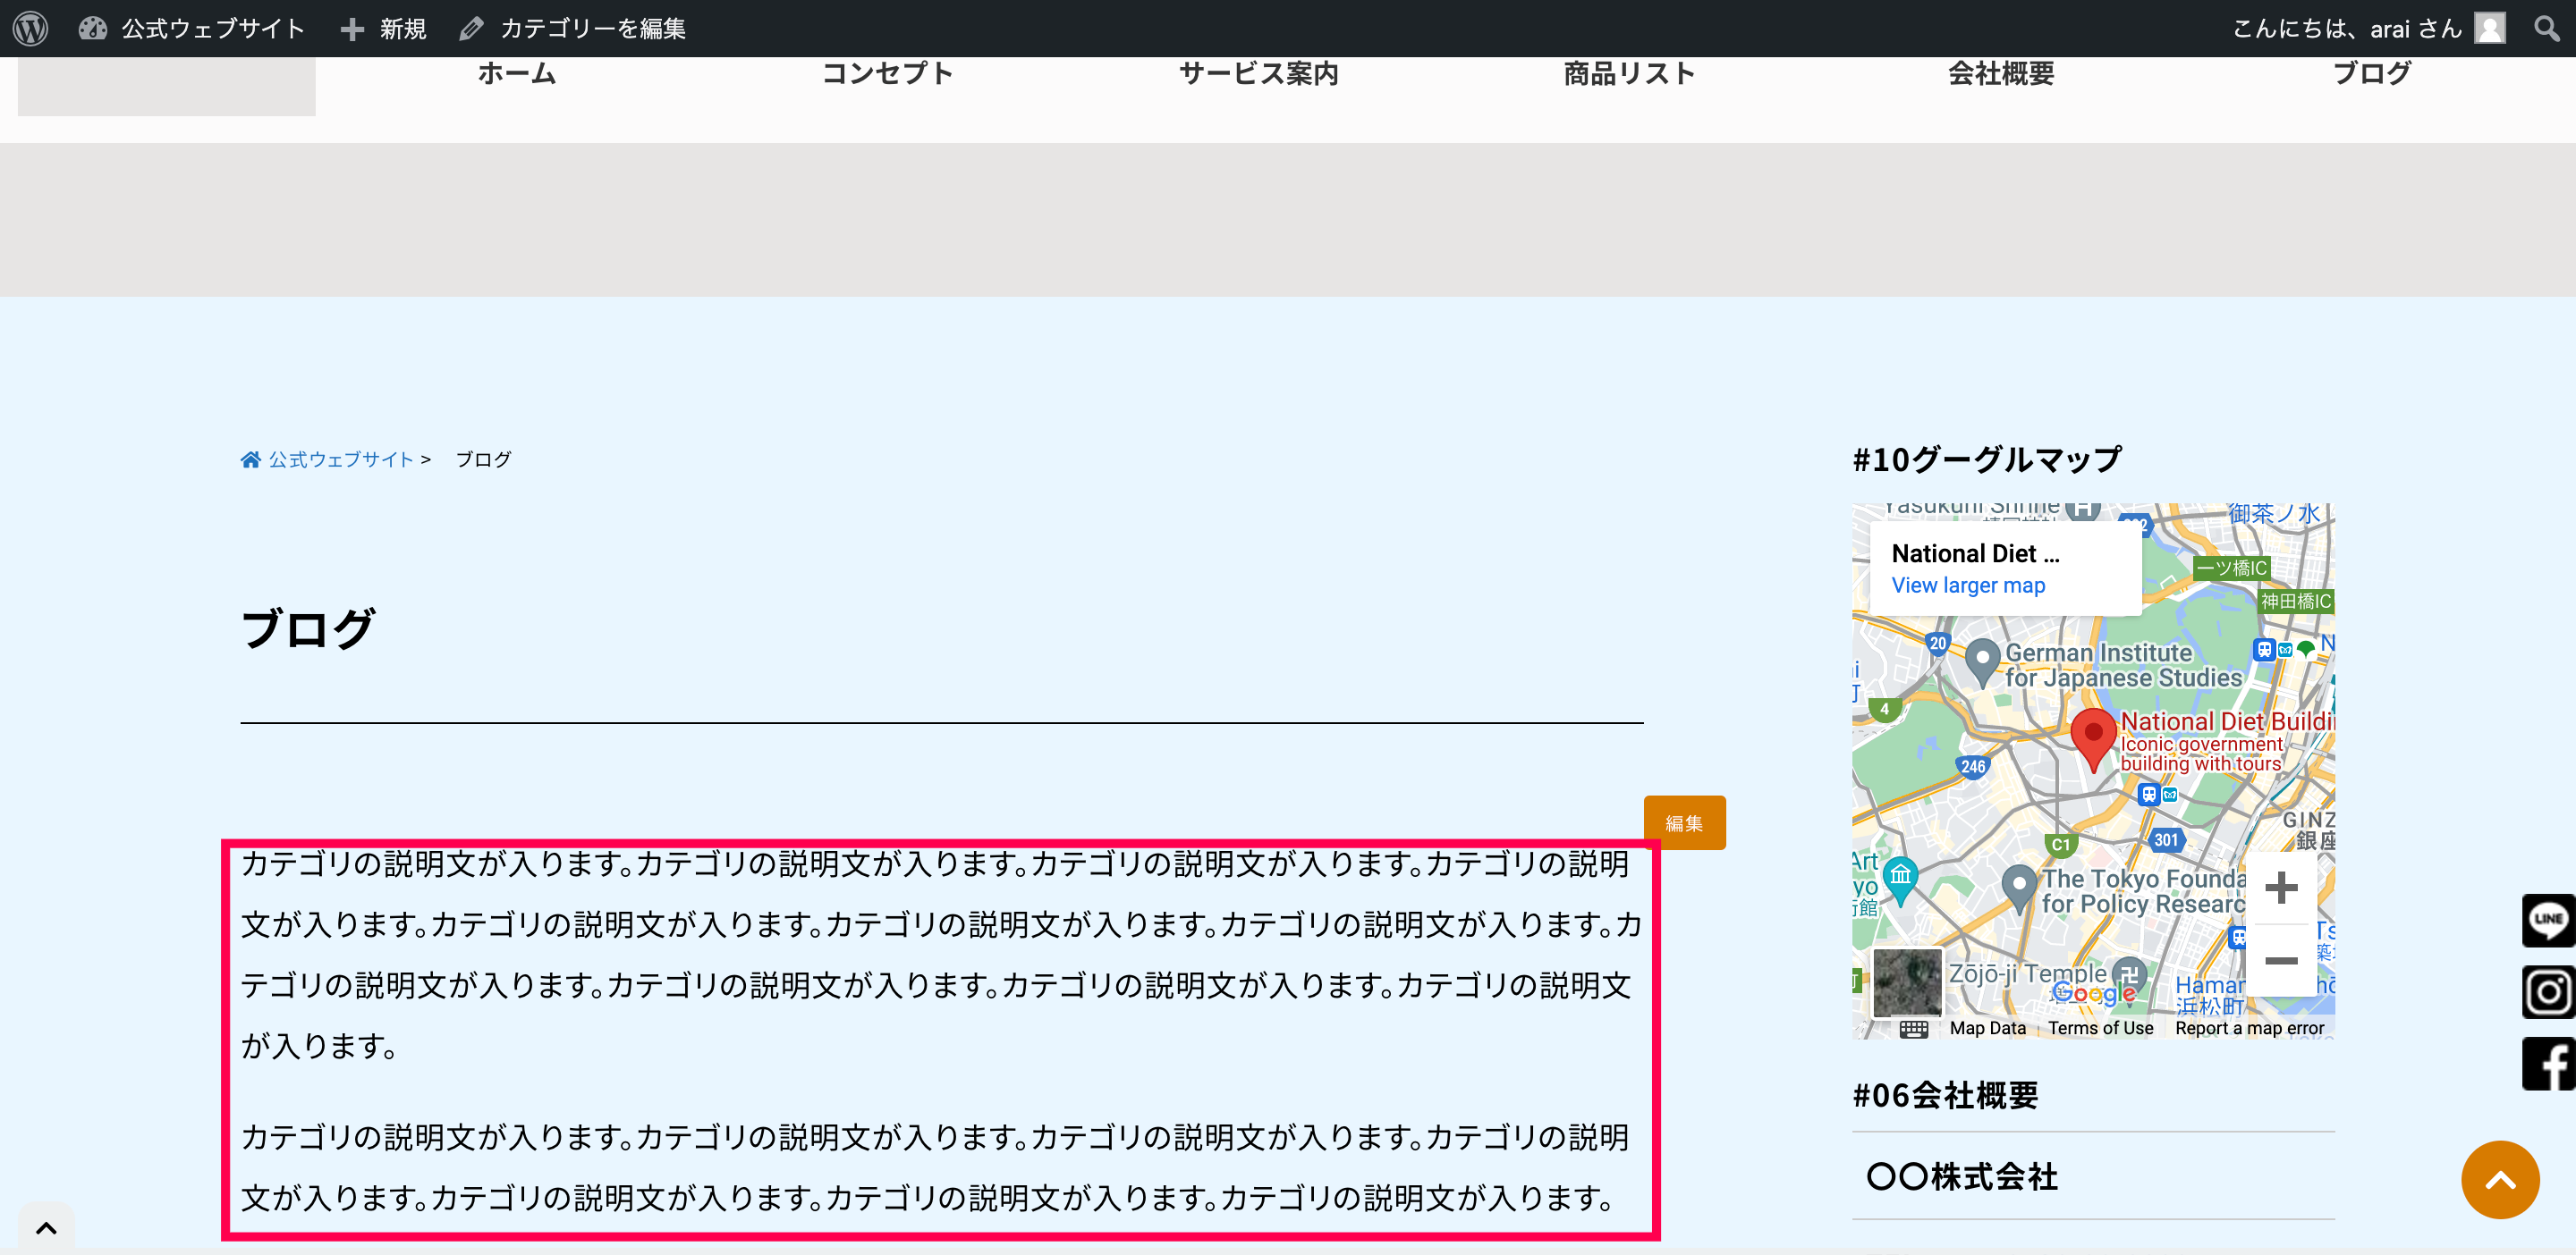Click the map keyboard shortcuts icon
The image size is (2576, 1255).
tap(1913, 1028)
